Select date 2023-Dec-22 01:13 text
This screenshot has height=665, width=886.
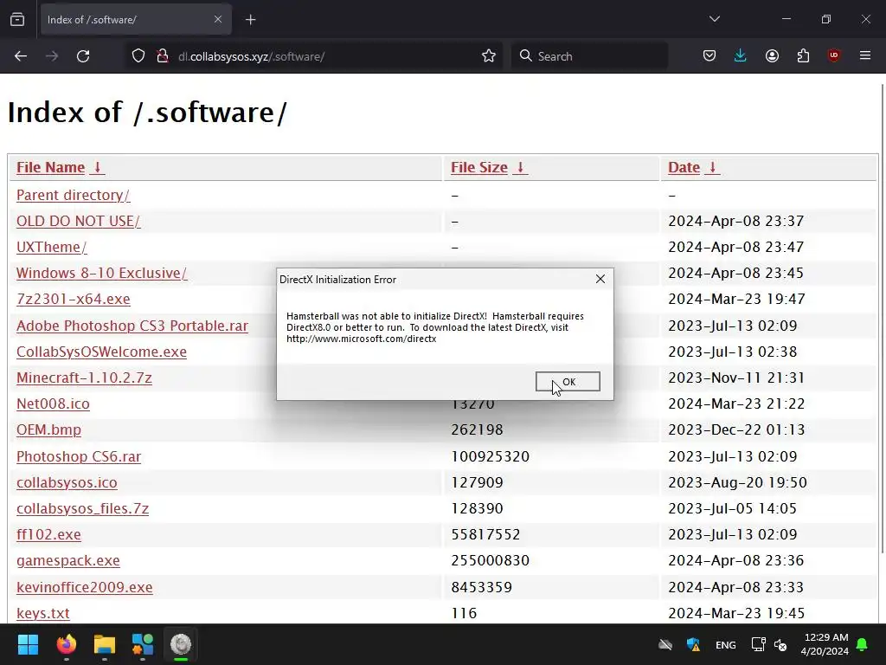[x=736, y=429]
